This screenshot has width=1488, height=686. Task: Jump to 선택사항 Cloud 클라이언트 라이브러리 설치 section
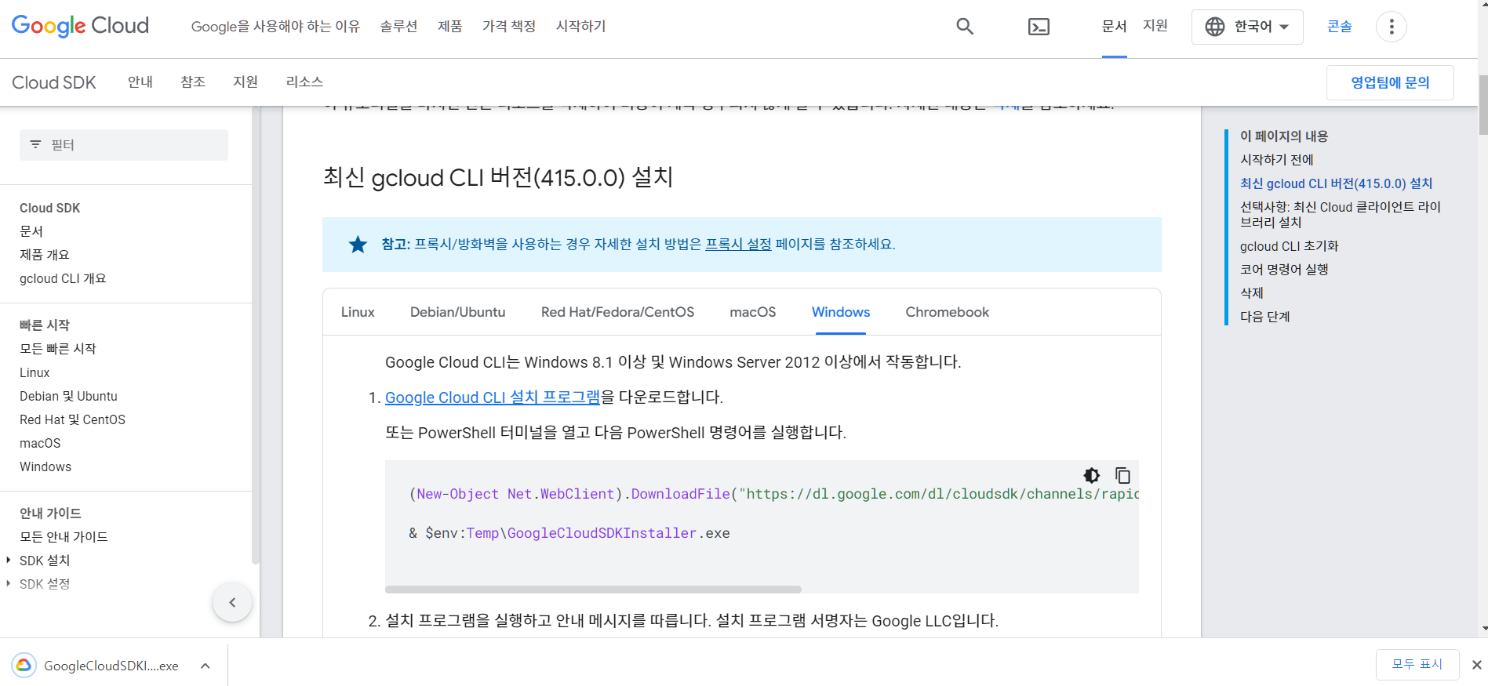tap(1340, 215)
